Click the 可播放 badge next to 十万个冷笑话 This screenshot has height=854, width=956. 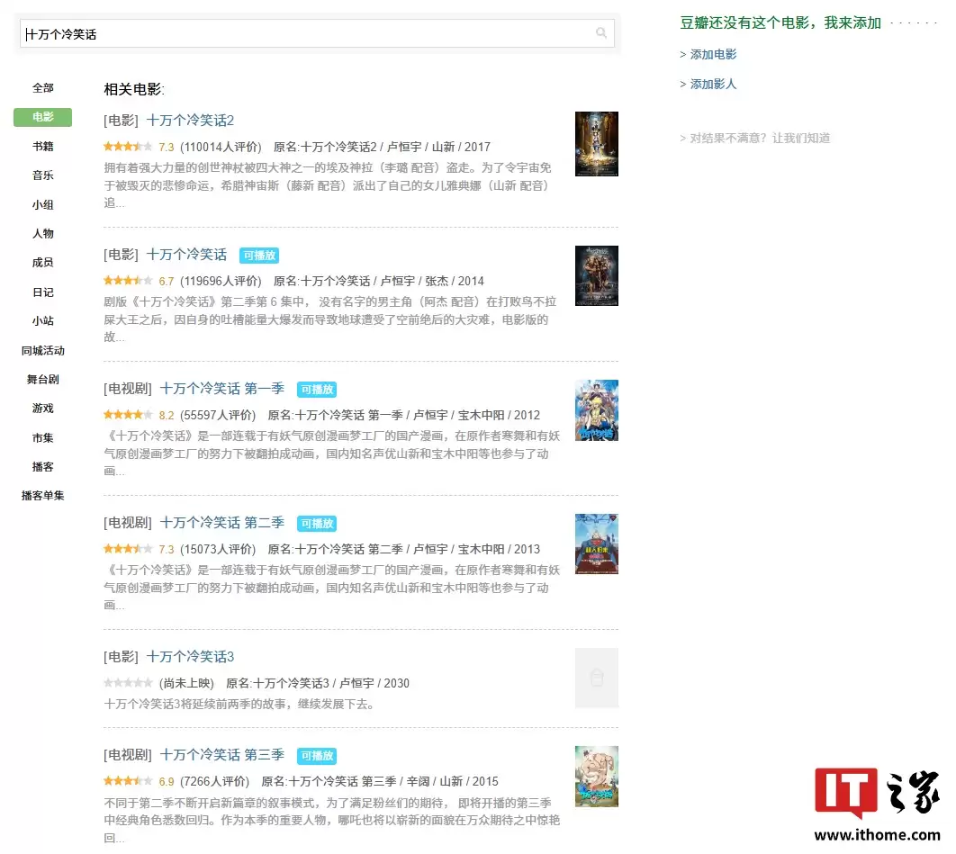point(259,255)
